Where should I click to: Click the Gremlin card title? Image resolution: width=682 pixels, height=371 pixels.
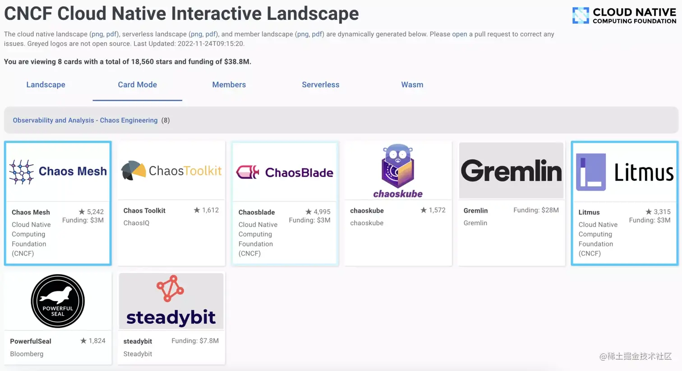coord(475,211)
